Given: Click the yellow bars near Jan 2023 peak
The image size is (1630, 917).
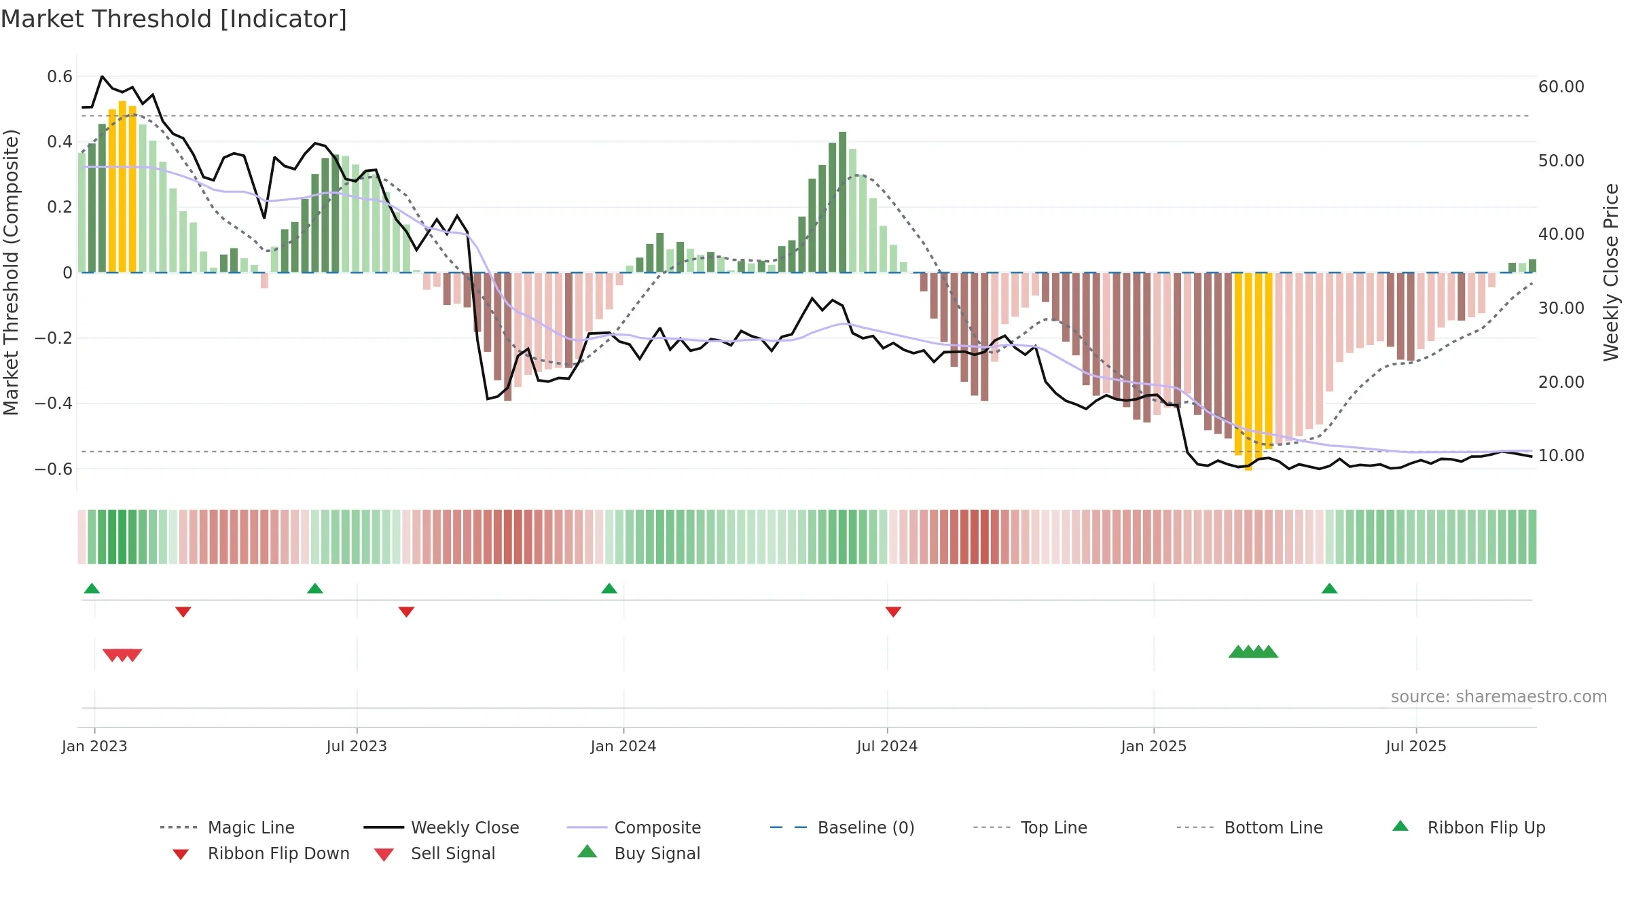Looking at the screenshot, I should pyautogui.click(x=122, y=187).
